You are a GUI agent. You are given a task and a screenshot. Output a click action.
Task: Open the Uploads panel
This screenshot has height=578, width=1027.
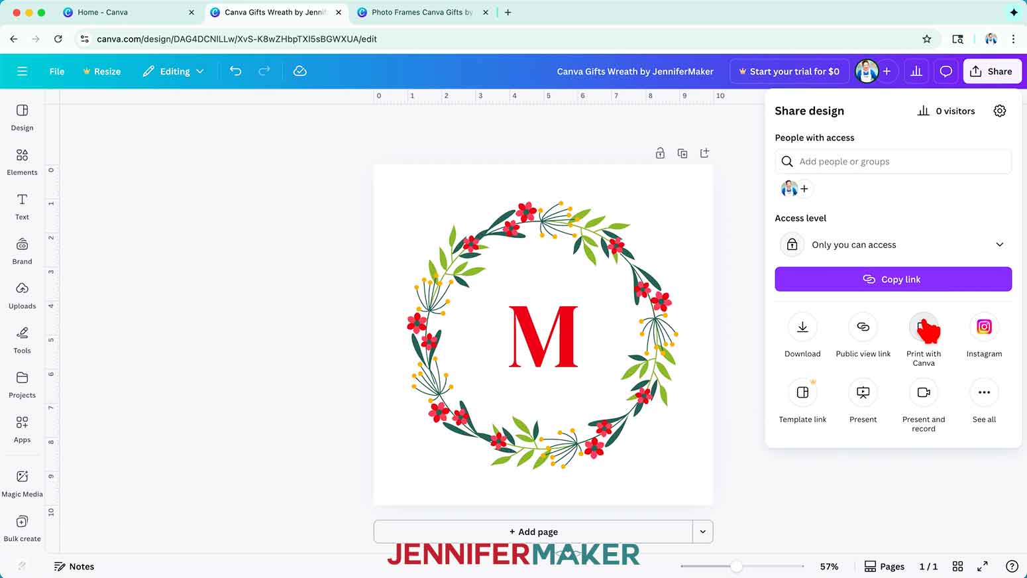22,295
